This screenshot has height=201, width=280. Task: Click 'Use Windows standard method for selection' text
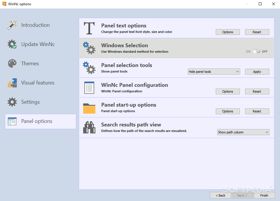(x=135, y=52)
